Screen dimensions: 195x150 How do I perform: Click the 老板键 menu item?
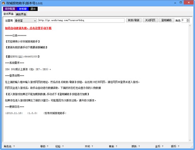tap(23, 9)
